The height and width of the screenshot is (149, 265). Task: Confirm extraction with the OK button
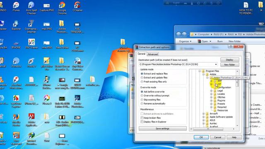click(201, 137)
